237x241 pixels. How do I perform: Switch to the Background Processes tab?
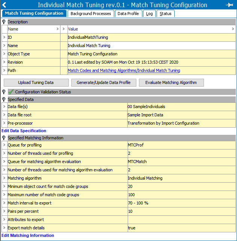click(91, 14)
